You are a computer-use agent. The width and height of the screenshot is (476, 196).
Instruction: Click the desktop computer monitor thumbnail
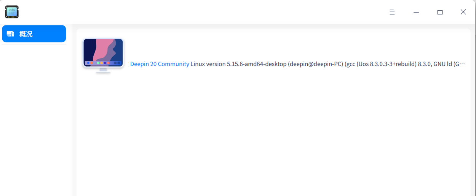pyautogui.click(x=103, y=55)
